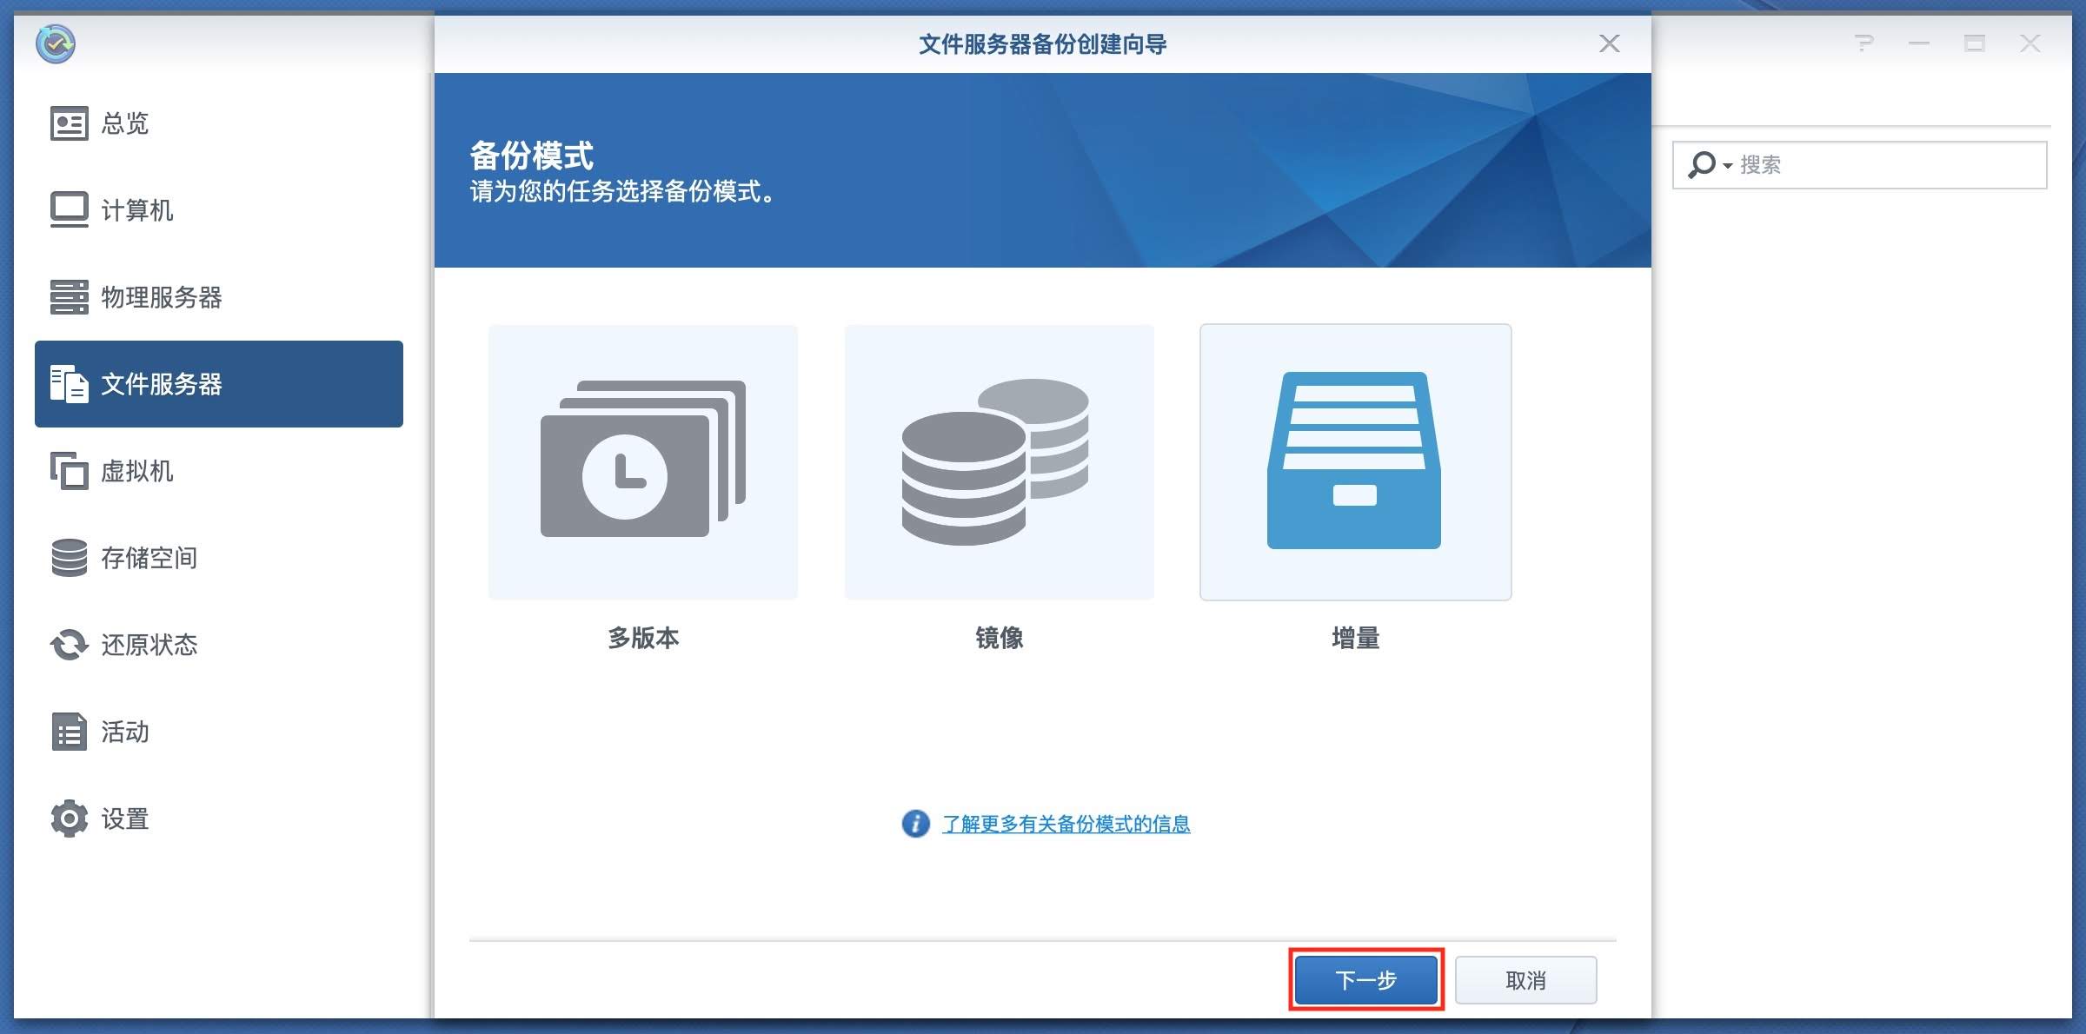Click the Active Backup app logo icon
This screenshot has width=2086, height=1034.
click(x=56, y=43)
